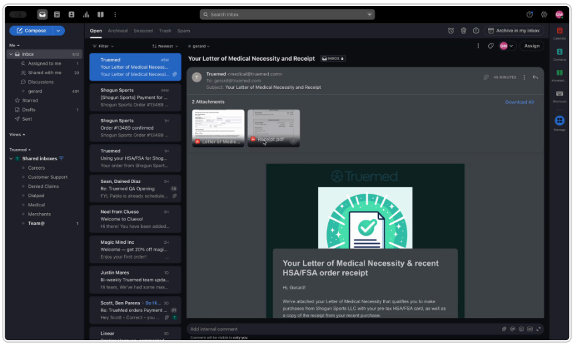Switch to the Spam tab
This screenshot has width=573, height=346.
click(183, 31)
